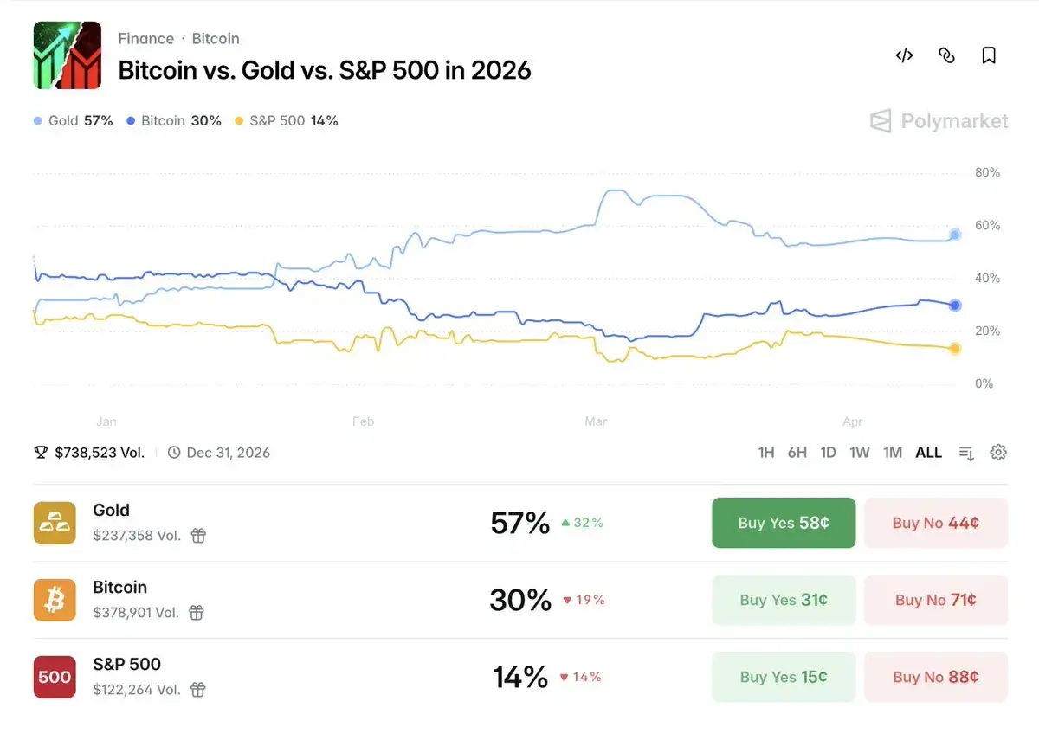This screenshot has width=1039, height=740.
Task: Click Buy No 71¢ for Bitcoin
Action: click(935, 600)
